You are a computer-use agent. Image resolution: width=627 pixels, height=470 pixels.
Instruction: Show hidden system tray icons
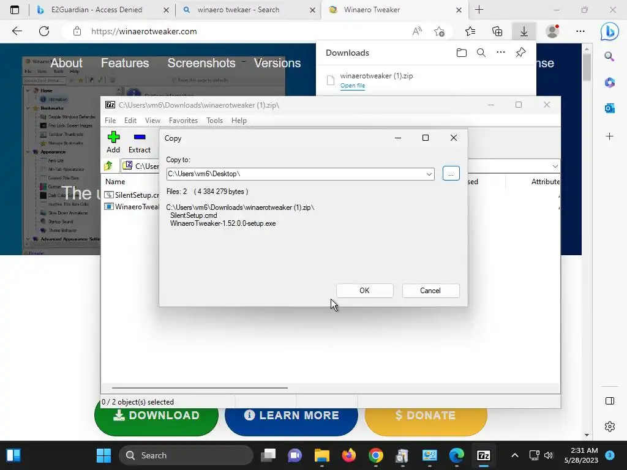(514, 455)
